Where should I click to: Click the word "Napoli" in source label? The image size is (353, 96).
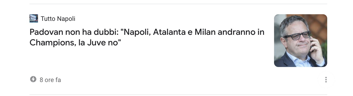point(66,19)
